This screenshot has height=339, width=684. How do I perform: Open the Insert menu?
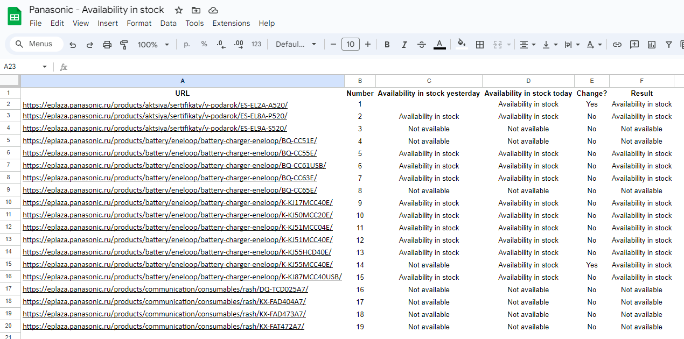108,23
